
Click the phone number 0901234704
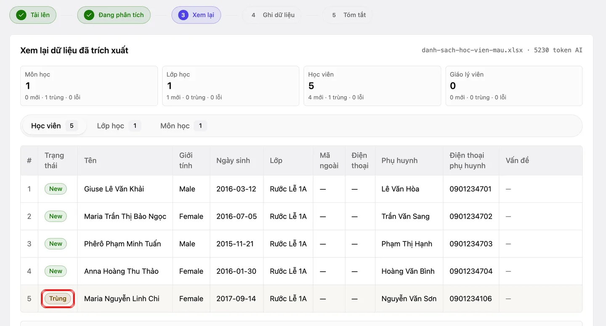pos(471,271)
